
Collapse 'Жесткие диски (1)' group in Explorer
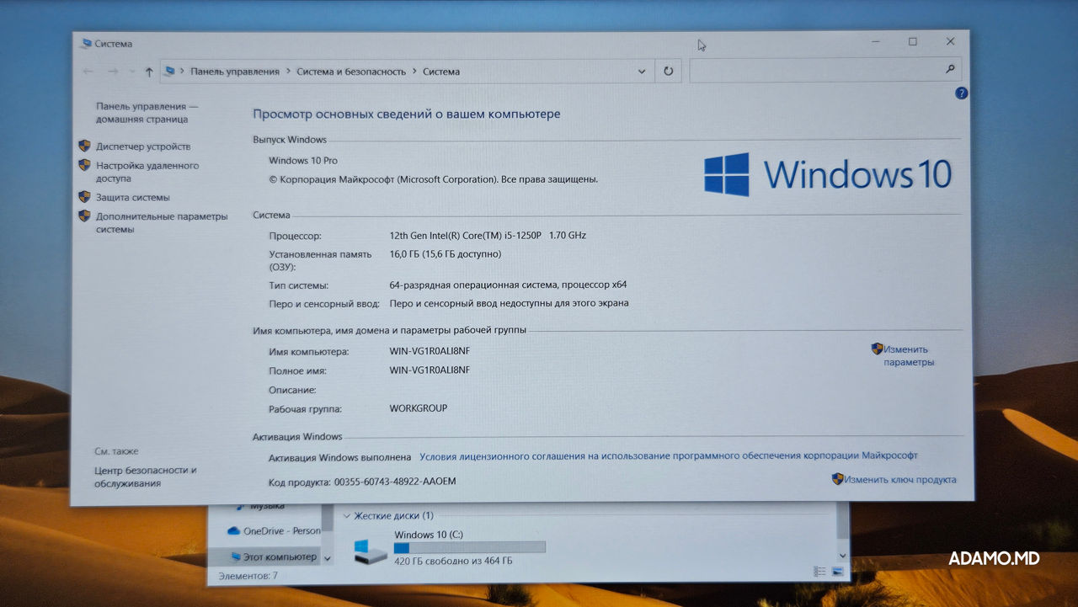point(346,515)
